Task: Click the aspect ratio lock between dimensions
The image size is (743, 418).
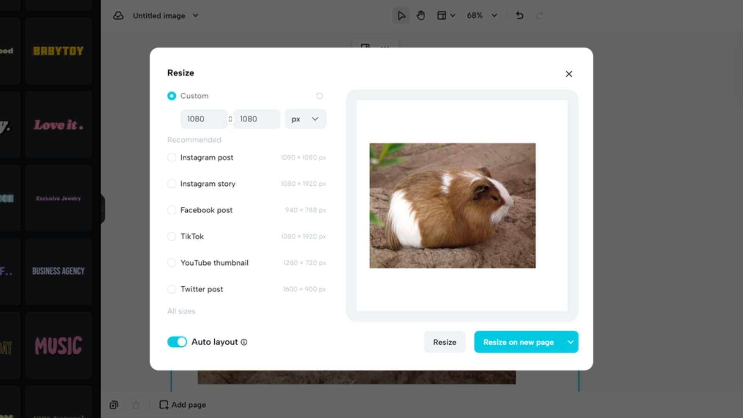Action: (230, 119)
